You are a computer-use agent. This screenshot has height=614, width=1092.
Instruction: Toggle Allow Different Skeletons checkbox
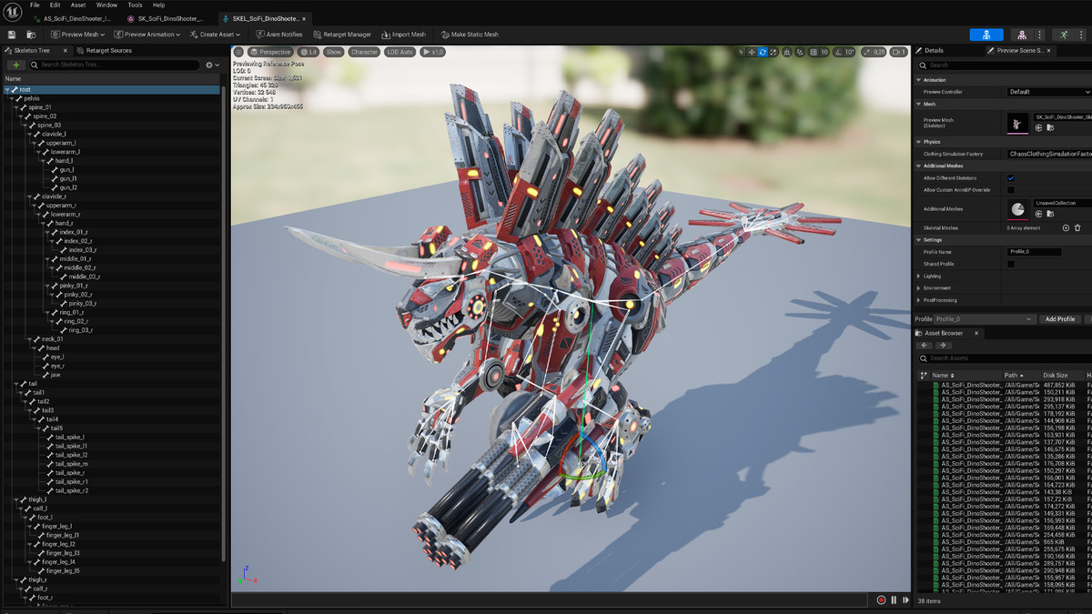(x=1011, y=178)
